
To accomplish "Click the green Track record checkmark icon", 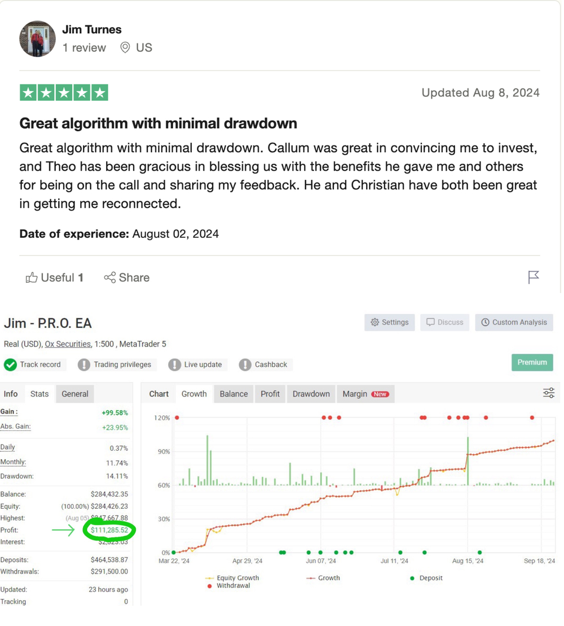I will point(10,365).
